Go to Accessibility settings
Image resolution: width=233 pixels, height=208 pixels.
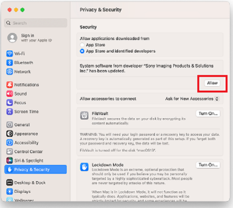pyautogui.click(x=26, y=143)
